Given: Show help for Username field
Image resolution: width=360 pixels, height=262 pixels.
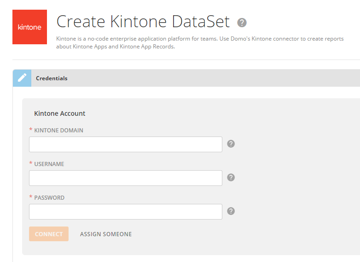Looking at the screenshot, I should (x=231, y=177).
